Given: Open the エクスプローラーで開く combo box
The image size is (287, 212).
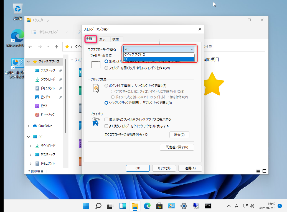Looking at the screenshot, I should tap(159, 49).
